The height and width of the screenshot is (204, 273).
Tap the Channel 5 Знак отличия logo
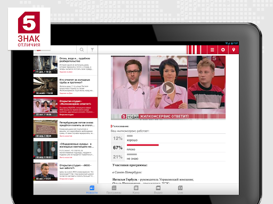(x=29, y=29)
